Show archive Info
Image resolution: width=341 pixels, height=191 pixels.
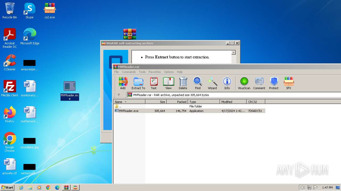click(x=227, y=83)
